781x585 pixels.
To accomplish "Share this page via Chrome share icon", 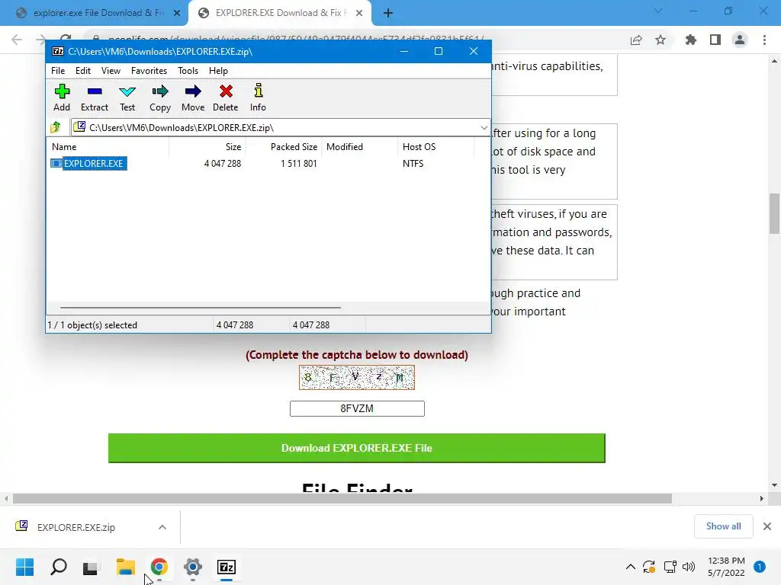I will tap(636, 40).
